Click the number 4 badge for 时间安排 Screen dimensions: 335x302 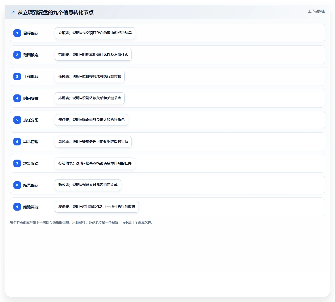17,98
